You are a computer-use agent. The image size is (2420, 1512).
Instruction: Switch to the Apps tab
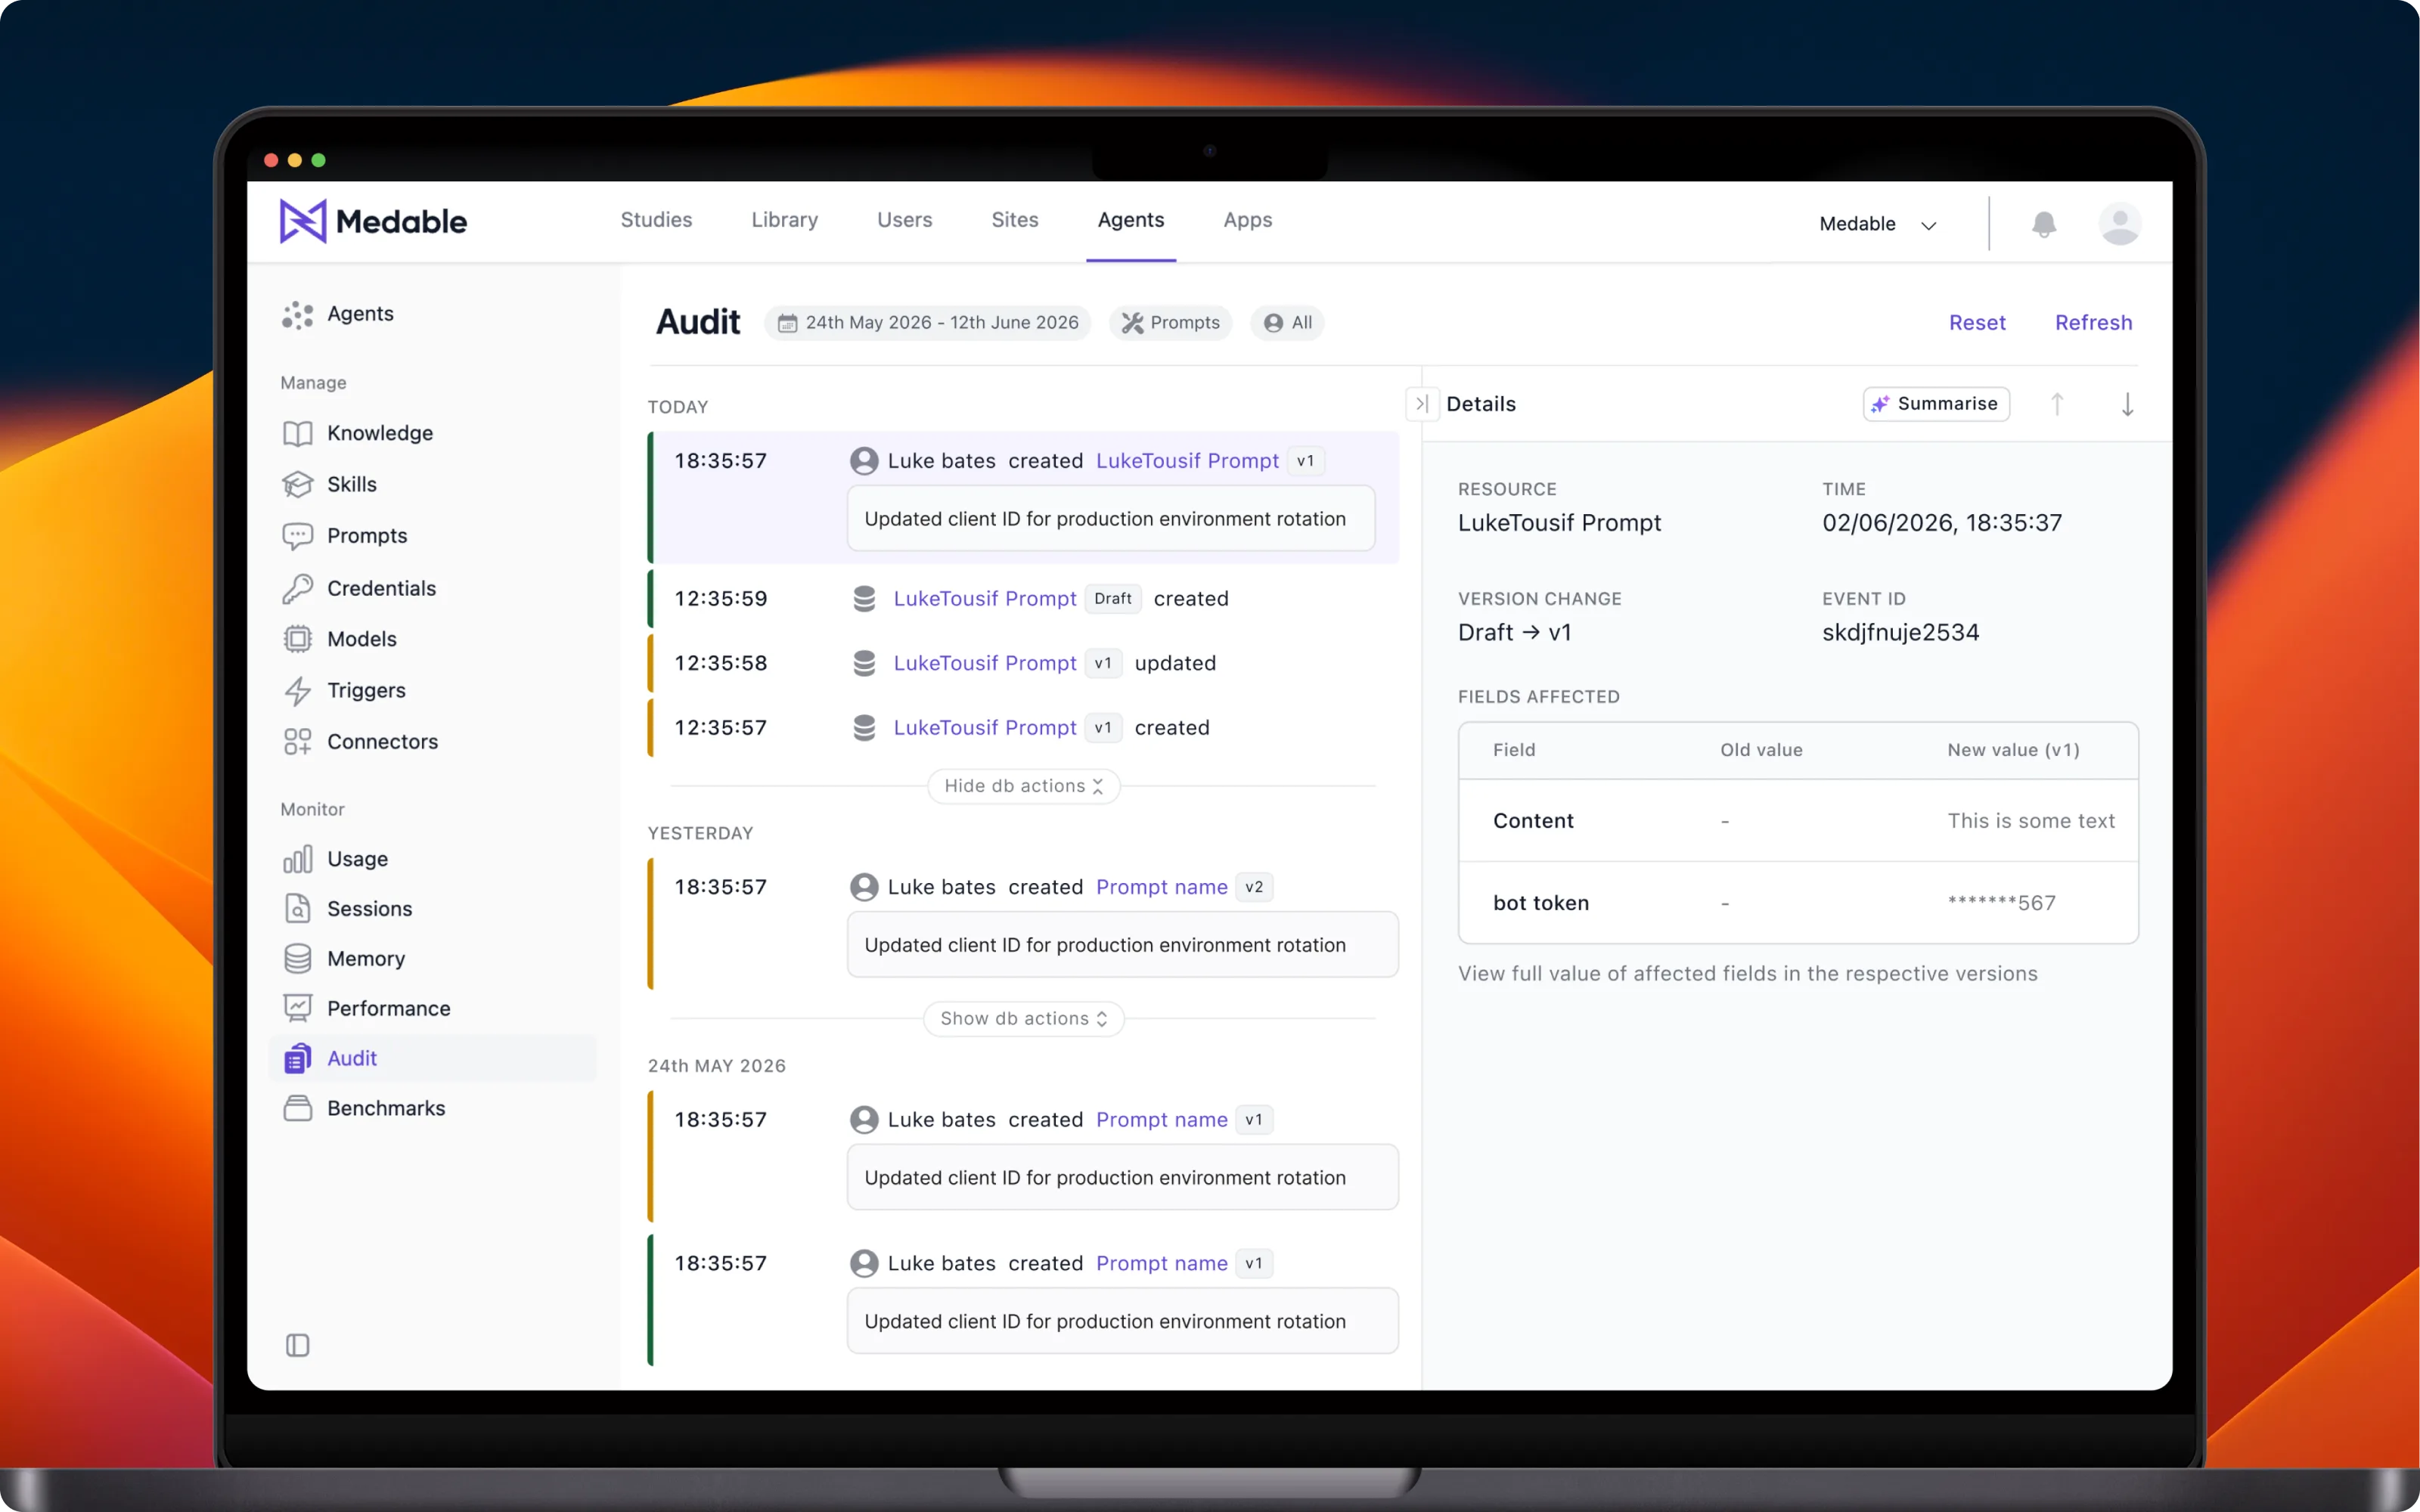pyautogui.click(x=1247, y=220)
